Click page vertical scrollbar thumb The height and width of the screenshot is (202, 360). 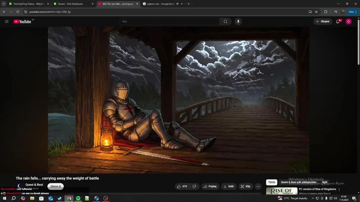point(358,42)
